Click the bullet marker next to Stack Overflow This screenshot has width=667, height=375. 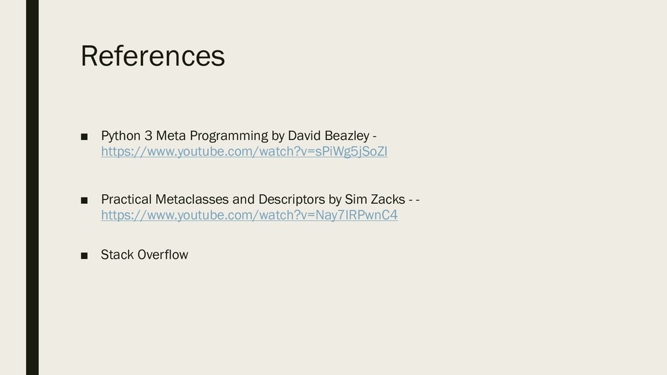tap(84, 255)
